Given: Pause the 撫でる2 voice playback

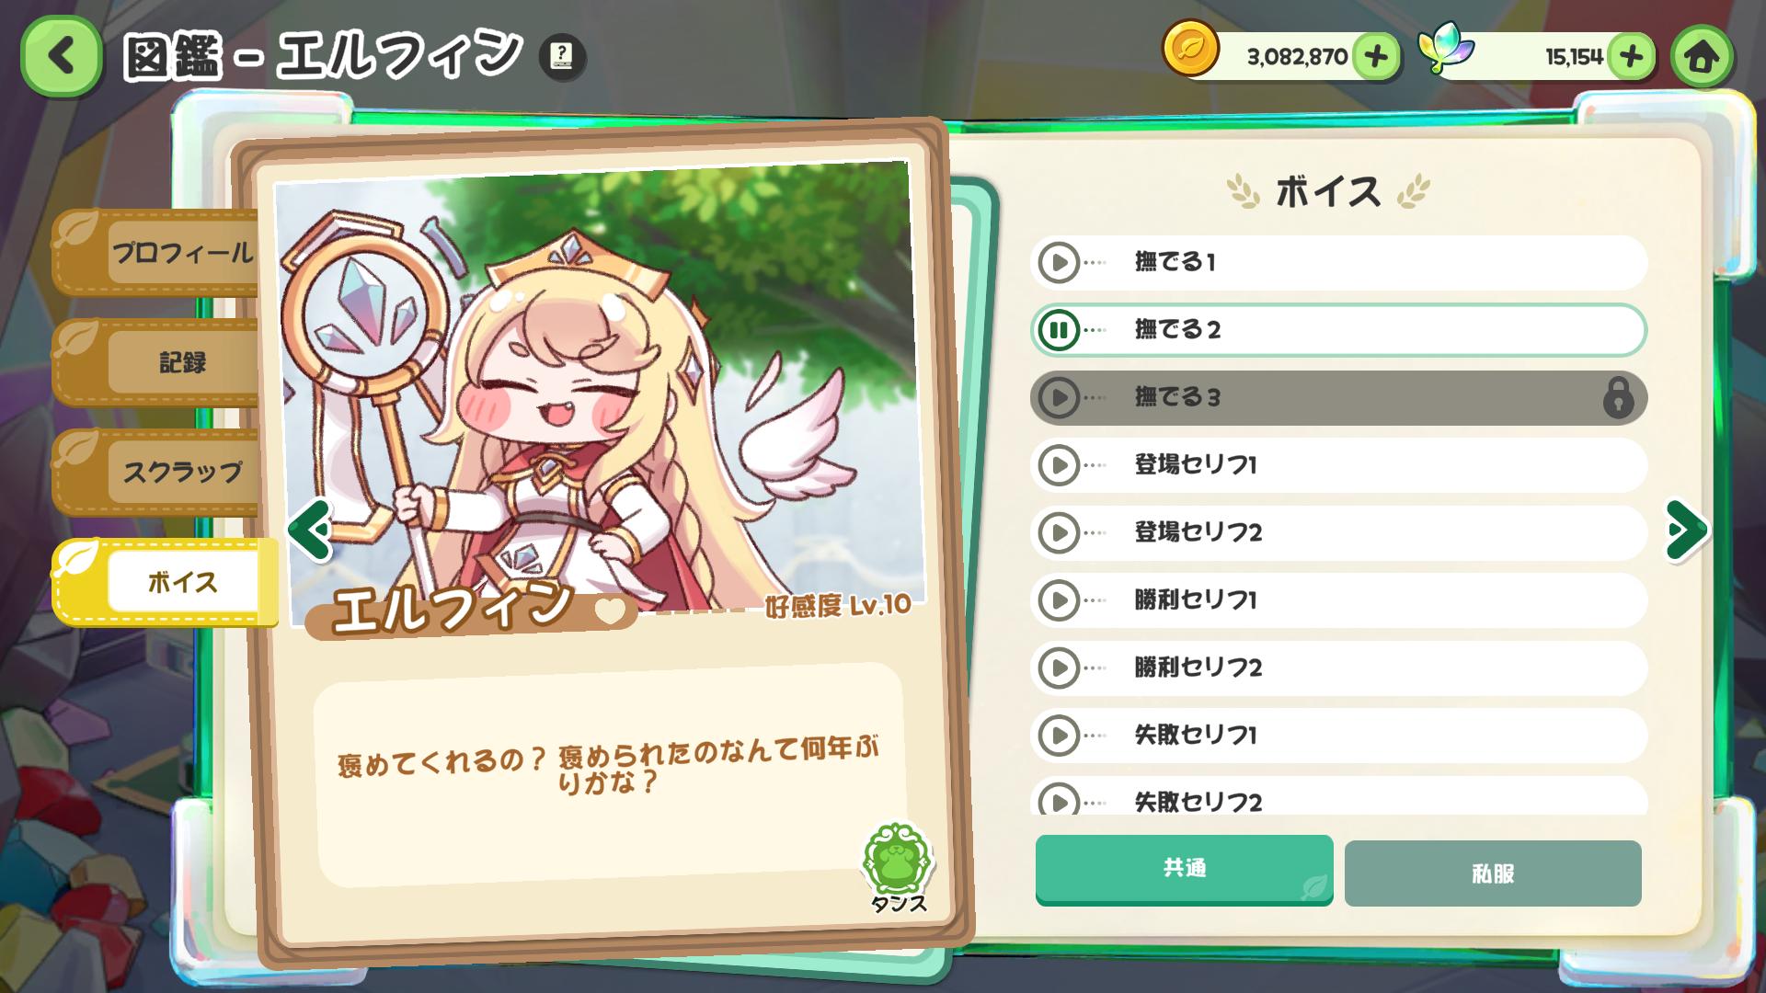Looking at the screenshot, I should (x=1059, y=330).
